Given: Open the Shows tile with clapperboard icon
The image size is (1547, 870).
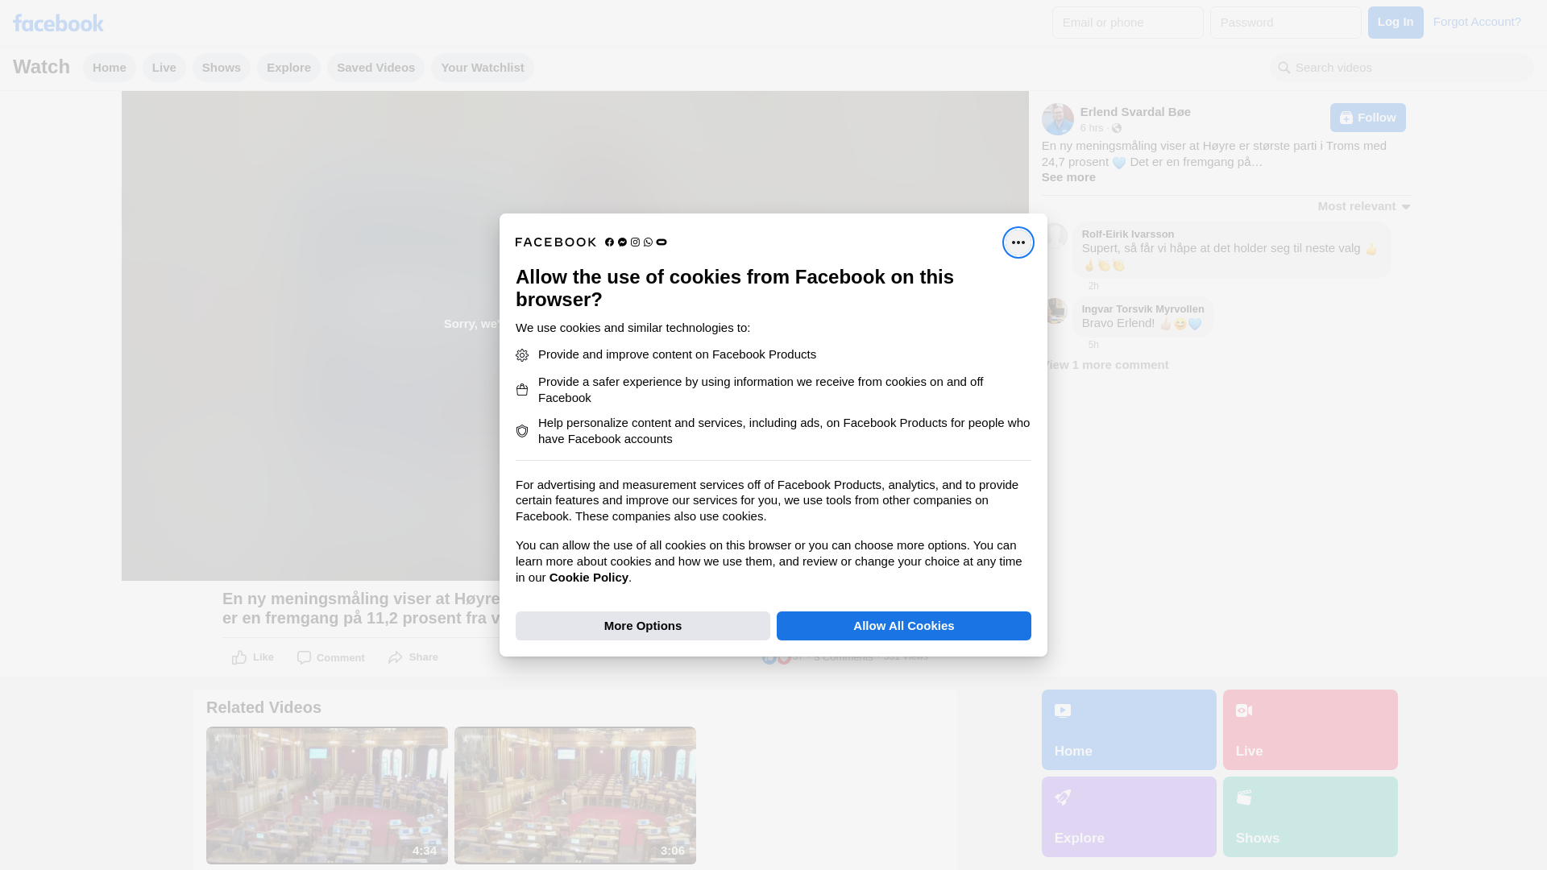Looking at the screenshot, I should 1309,817.
